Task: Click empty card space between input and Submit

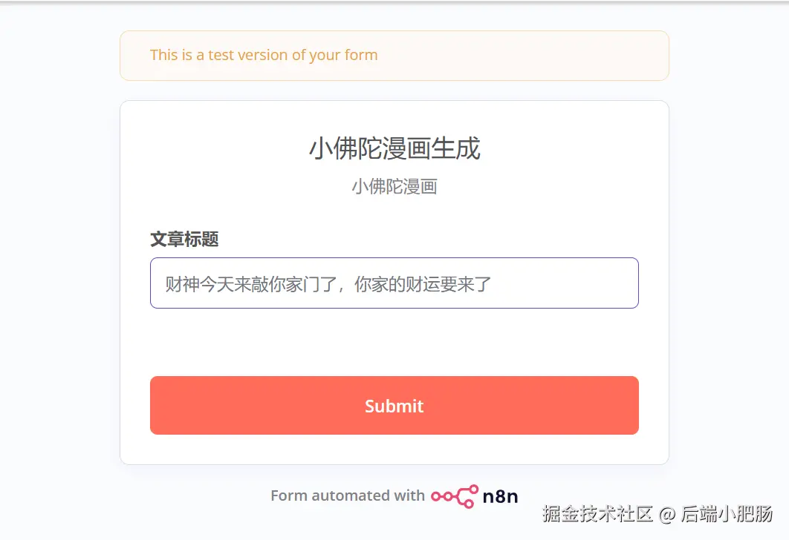Action: (x=394, y=341)
